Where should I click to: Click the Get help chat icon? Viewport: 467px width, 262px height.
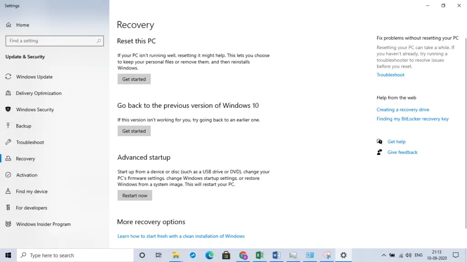379,141
